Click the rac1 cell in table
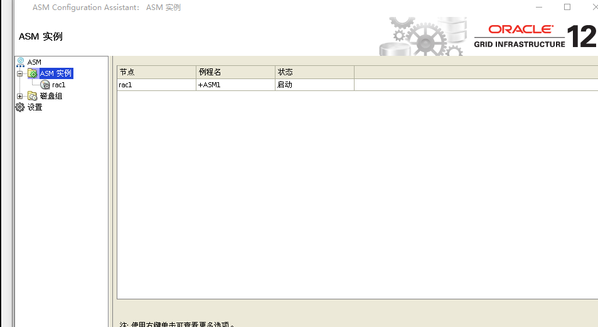598x327 pixels. tap(156, 85)
